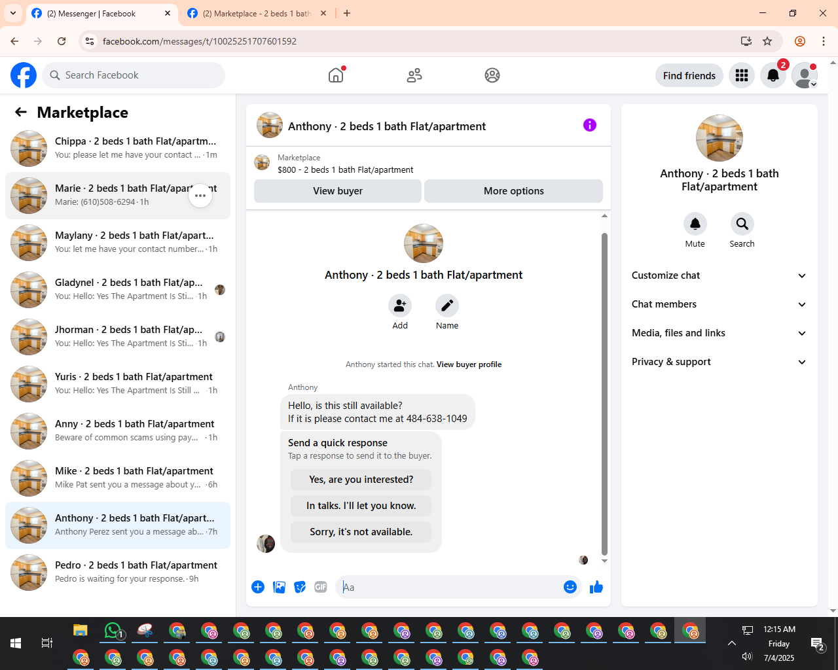The height and width of the screenshot is (670, 838).
Task: Send a thumbs-up like
Action: 596,587
